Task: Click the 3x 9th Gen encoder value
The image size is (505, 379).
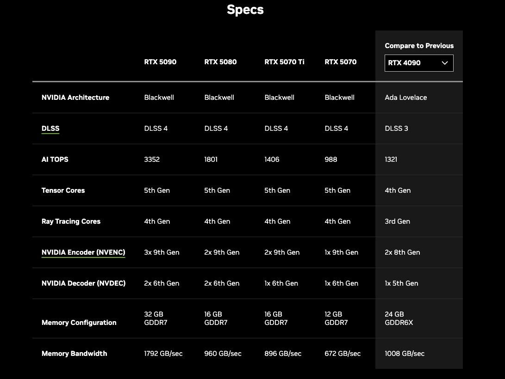Action: click(x=162, y=252)
